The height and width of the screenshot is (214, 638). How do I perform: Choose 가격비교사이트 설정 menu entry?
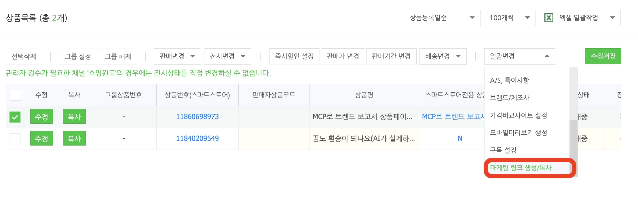518,115
